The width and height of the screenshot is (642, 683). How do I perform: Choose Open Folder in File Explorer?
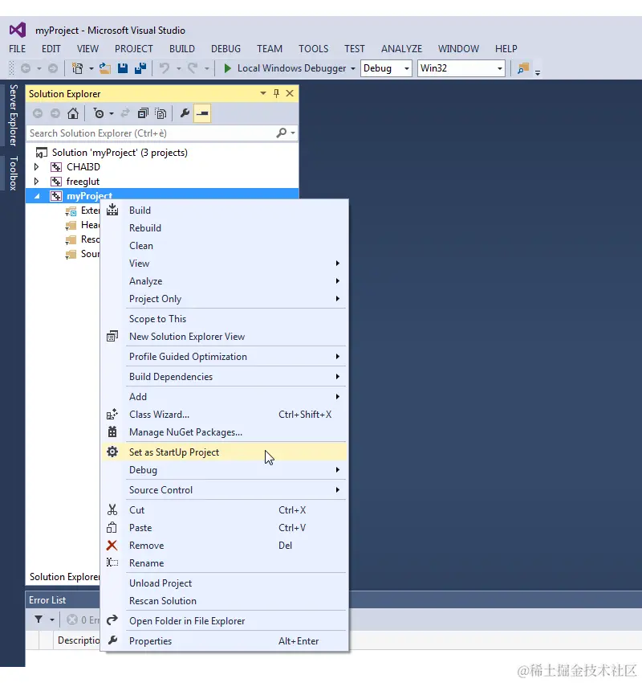(224, 621)
